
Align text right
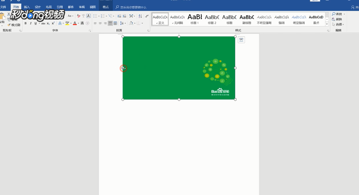pyautogui.click(x=106, y=23)
